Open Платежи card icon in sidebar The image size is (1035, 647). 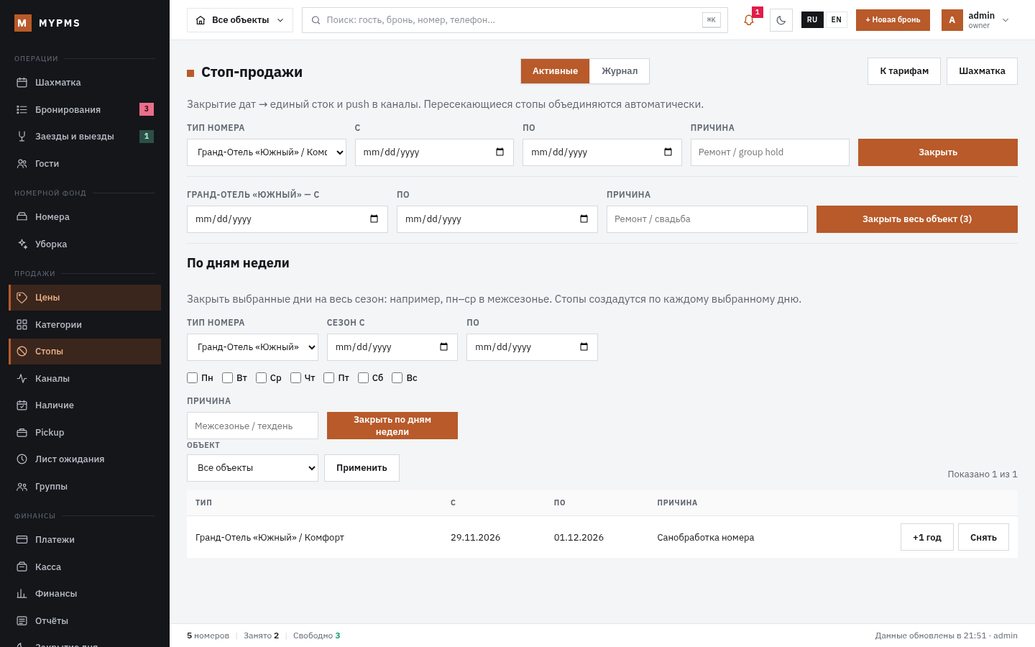point(22,540)
